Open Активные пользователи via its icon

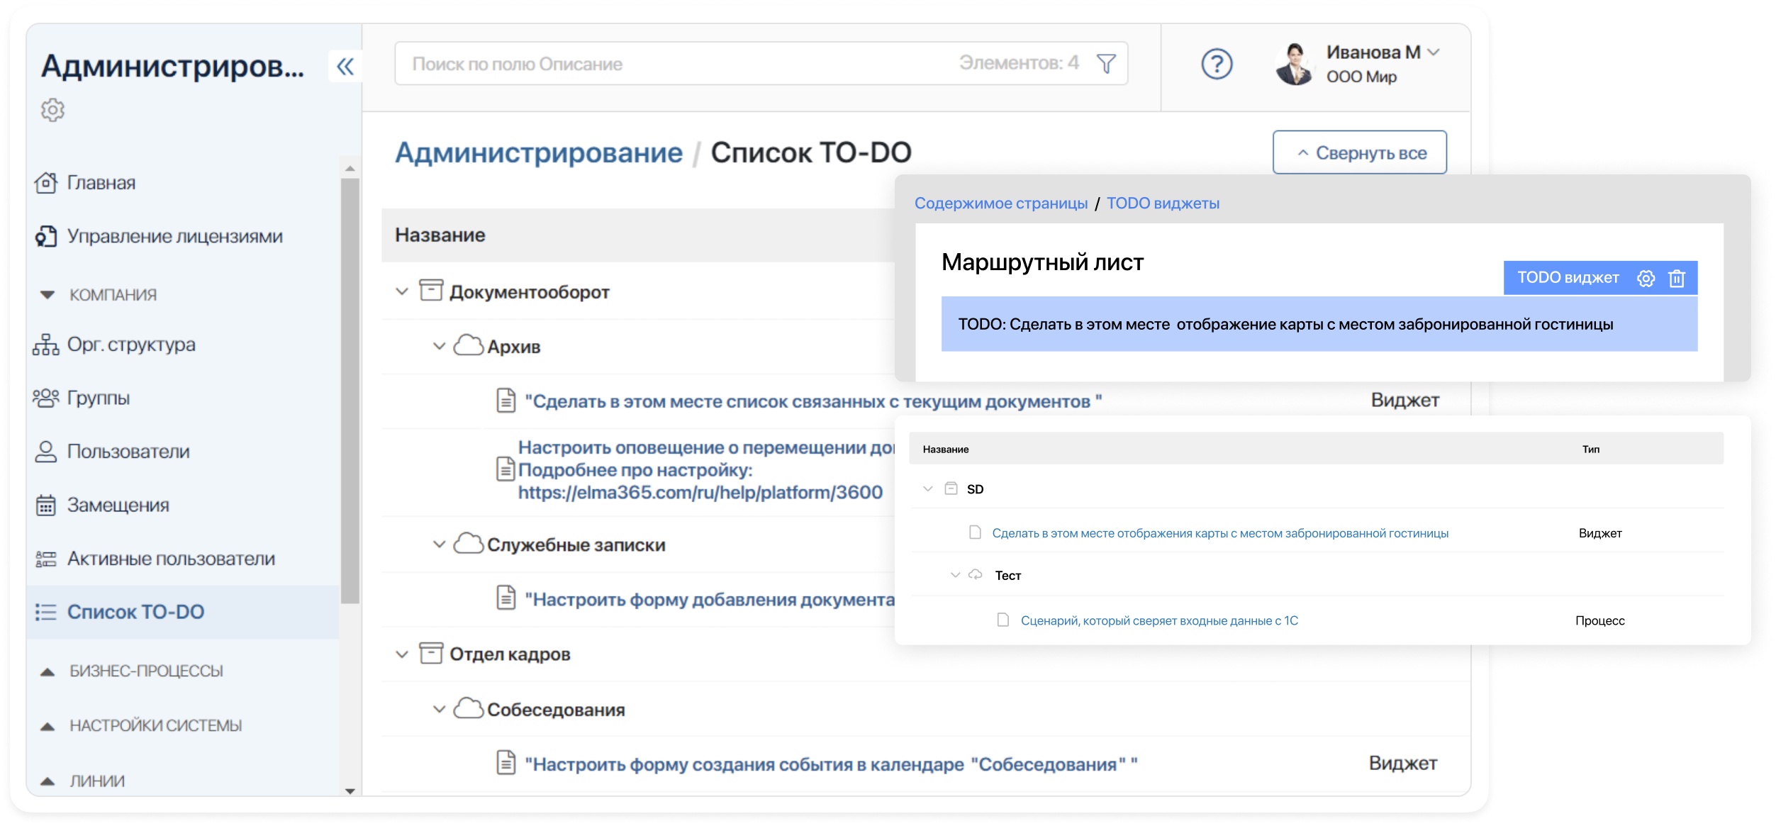(x=45, y=559)
